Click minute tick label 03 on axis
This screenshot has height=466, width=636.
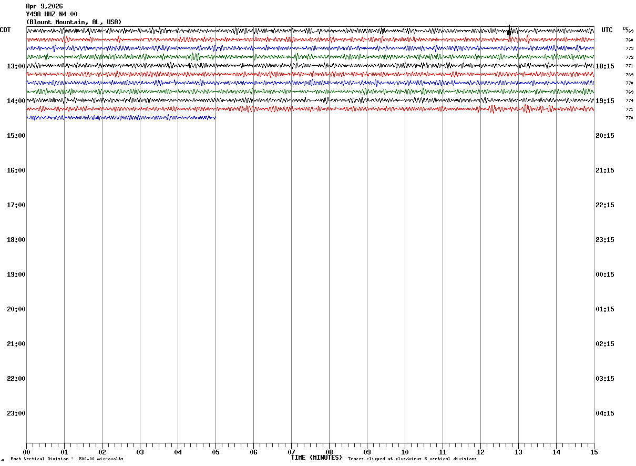[140, 452]
